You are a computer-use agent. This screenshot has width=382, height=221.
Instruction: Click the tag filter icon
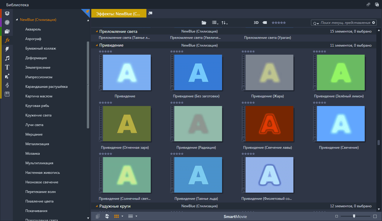[264, 23]
